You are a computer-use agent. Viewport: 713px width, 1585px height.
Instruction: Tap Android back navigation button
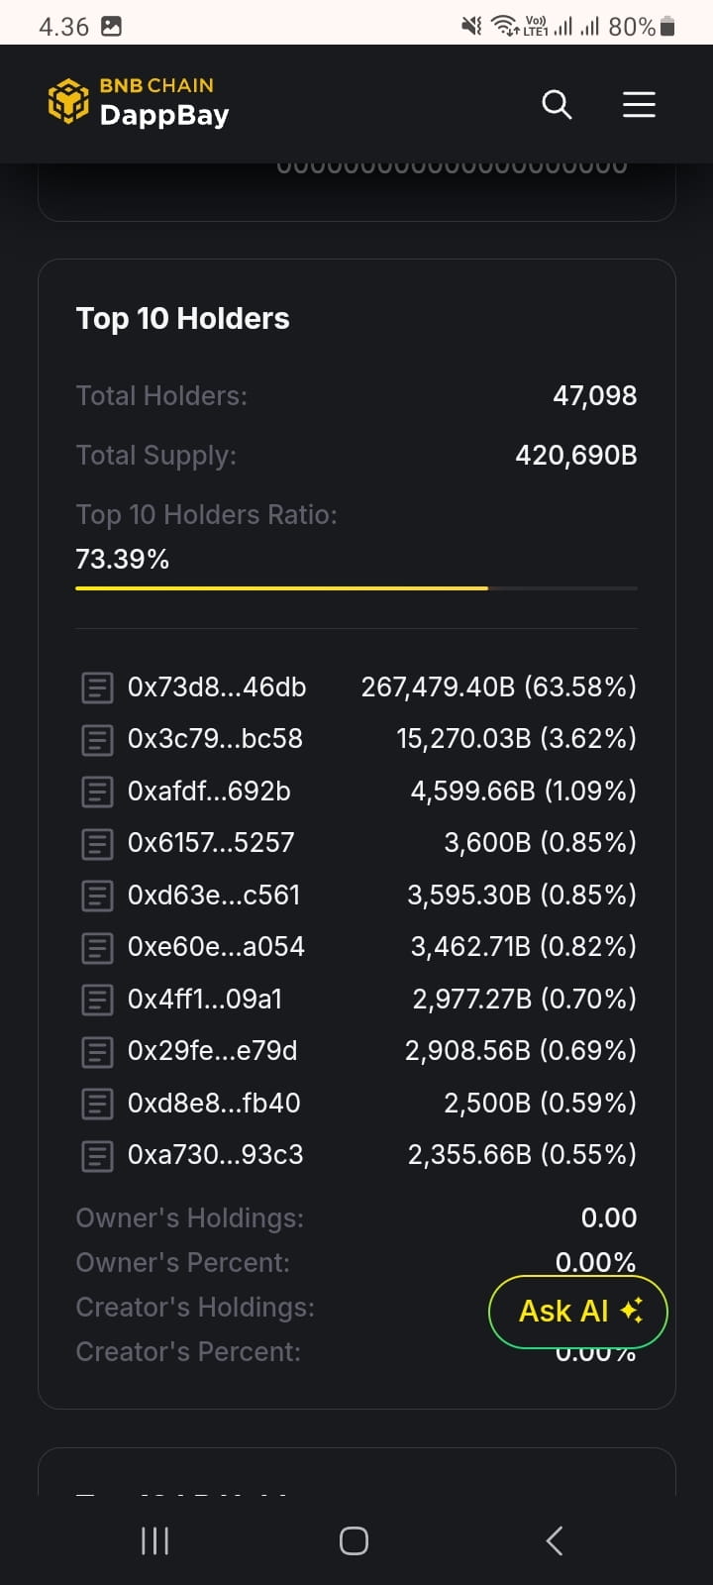tap(555, 1540)
